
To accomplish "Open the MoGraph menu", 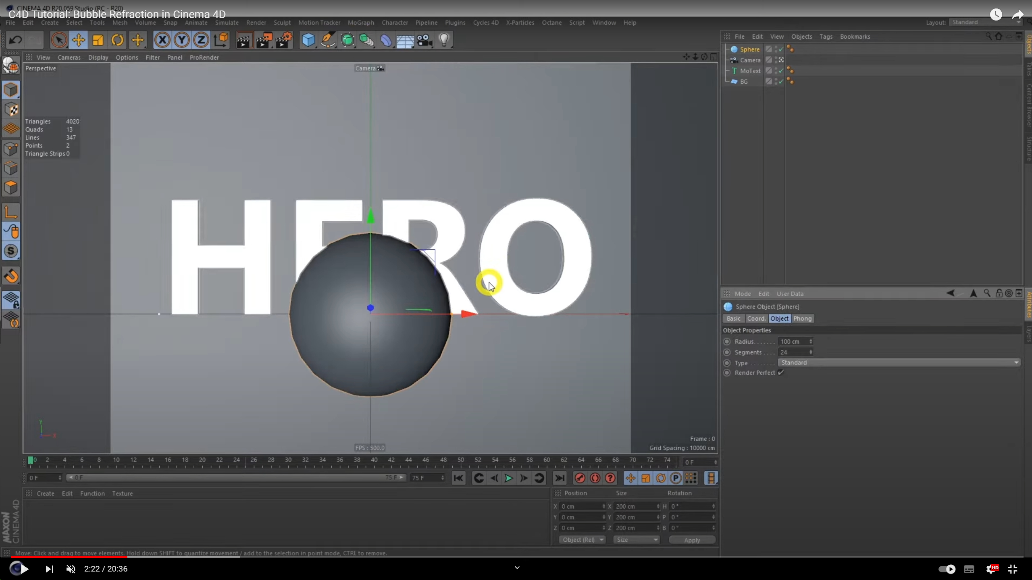I will pos(361,23).
